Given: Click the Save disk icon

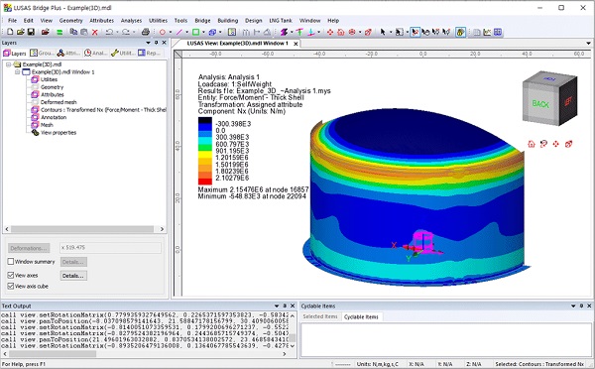Looking at the screenshot, I should (31, 33).
